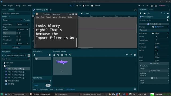Open the Animation dropdown showing right
This screenshot has width=171, height=96.
pos(162,33)
